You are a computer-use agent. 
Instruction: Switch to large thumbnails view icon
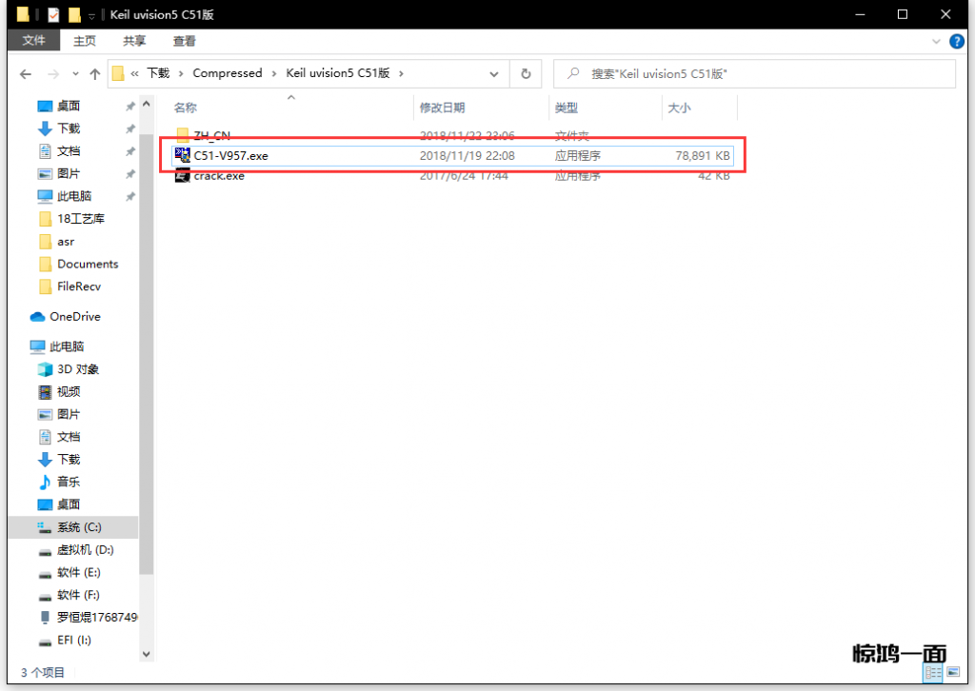click(951, 673)
